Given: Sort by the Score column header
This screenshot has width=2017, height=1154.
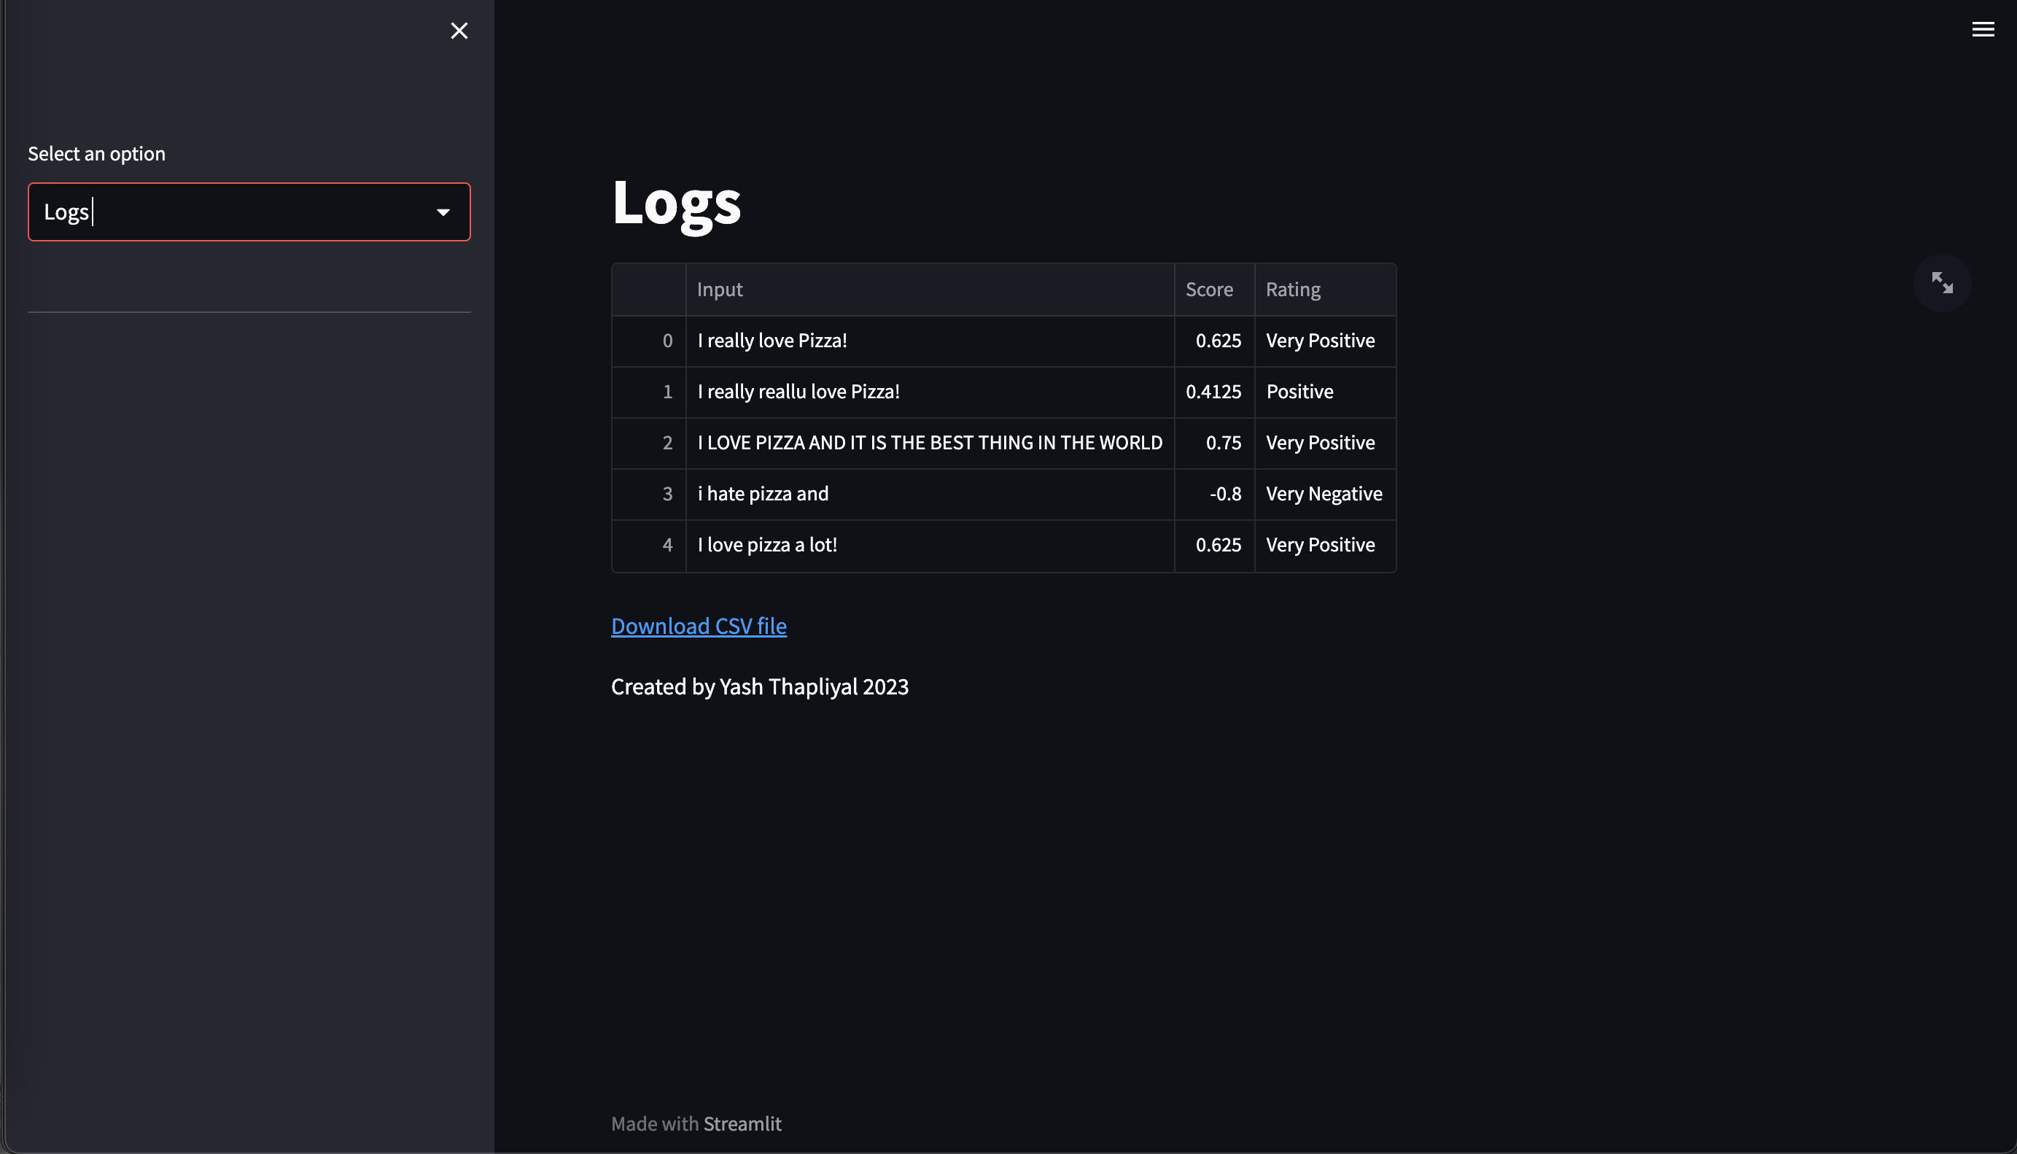Looking at the screenshot, I should (x=1208, y=290).
